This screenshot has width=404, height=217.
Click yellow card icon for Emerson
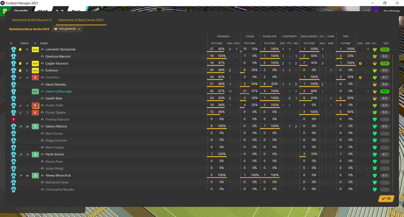tap(20, 70)
